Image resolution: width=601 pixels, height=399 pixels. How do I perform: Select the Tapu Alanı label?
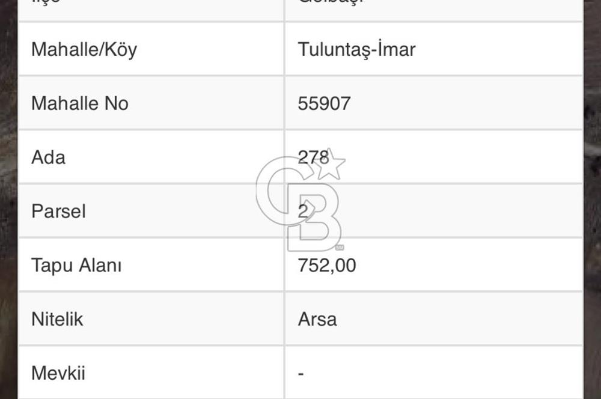(76, 265)
